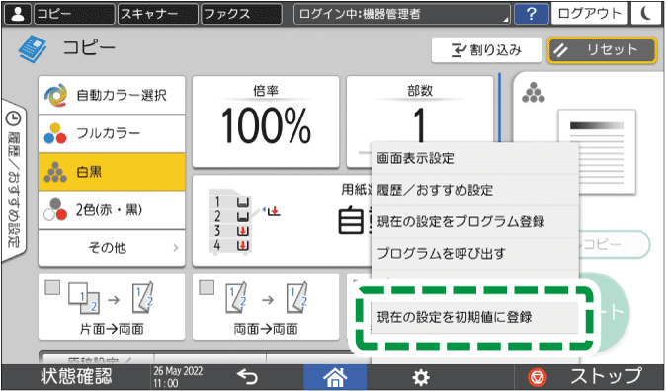
Task: Select 現在の設定を初期値に登録 menu item
Action: (474, 318)
